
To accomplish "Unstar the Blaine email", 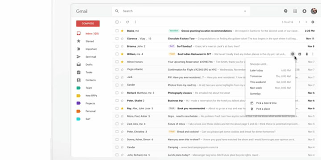I will [x=122, y=31].
